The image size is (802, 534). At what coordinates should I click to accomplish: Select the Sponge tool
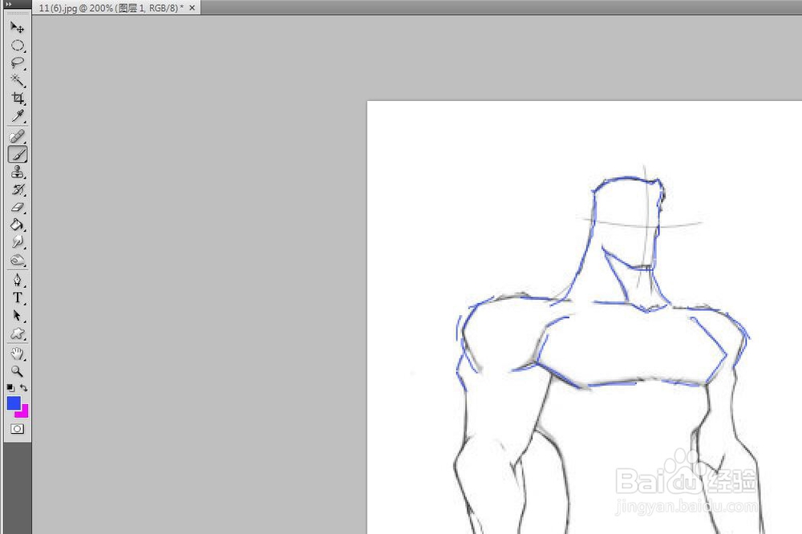[x=18, y=260]
